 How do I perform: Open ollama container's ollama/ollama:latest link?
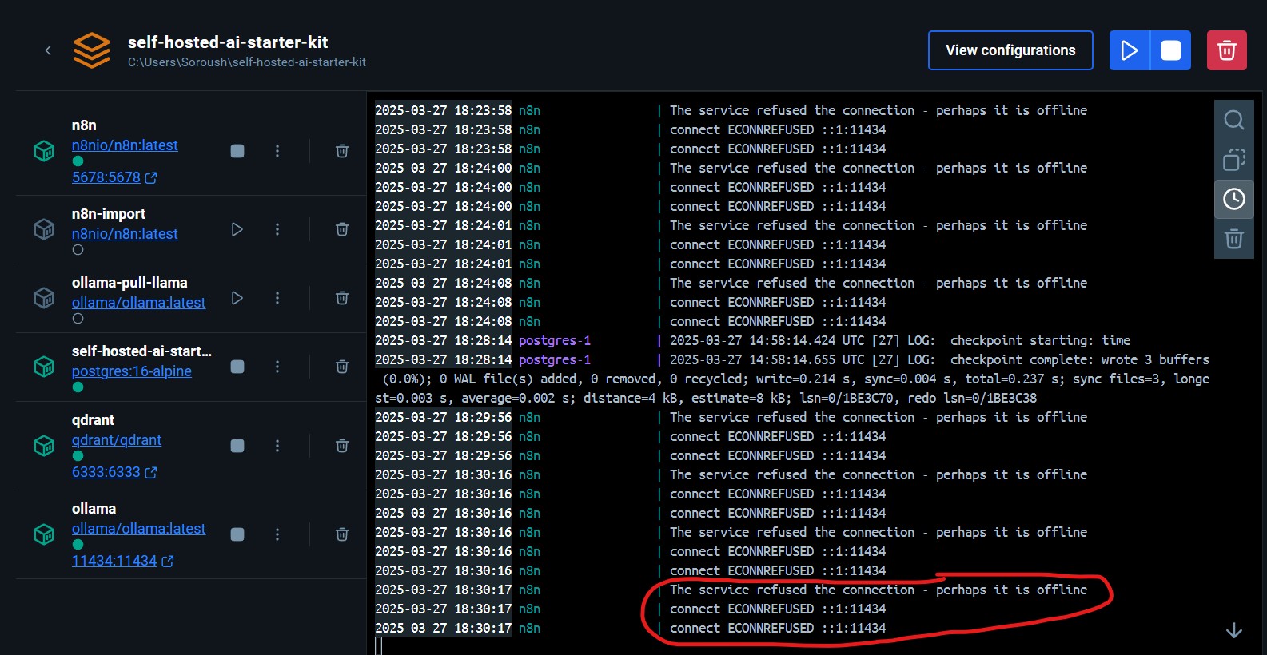[x=138, y=529]
